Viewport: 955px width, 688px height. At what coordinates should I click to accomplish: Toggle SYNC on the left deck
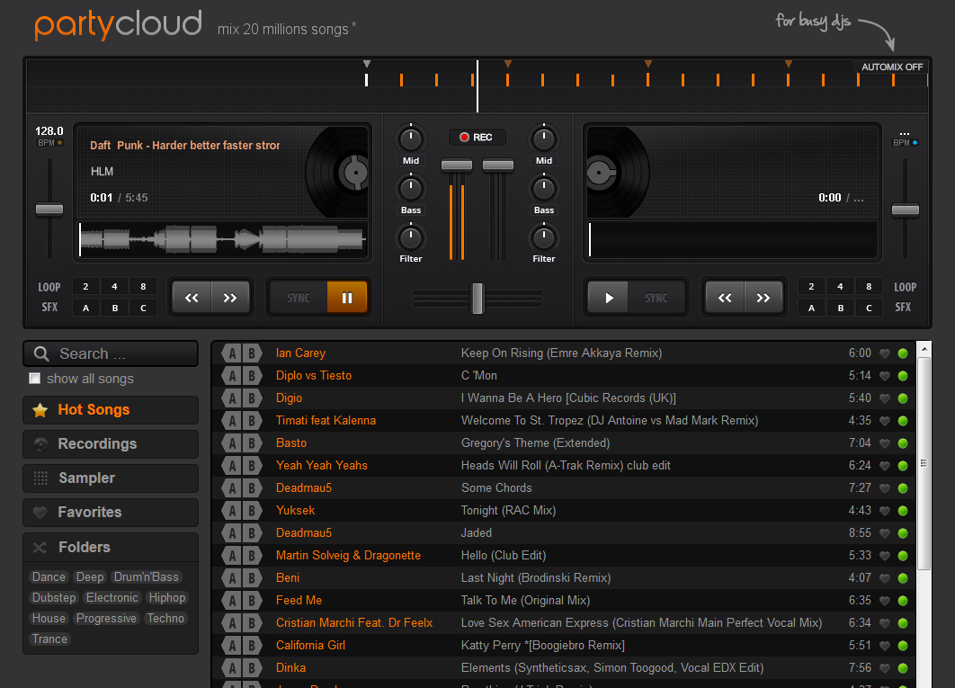[x=298, y=298]
